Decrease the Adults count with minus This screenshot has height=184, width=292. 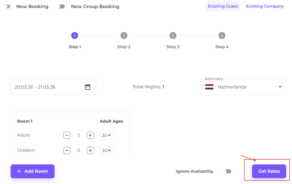click(x=67, y=135)
